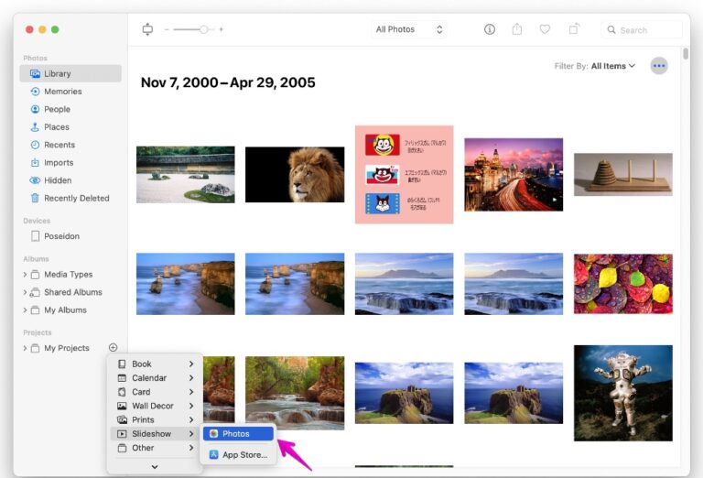Open the Hidden album
Screen dimensions: 703x478
click(x=58, y=180)
